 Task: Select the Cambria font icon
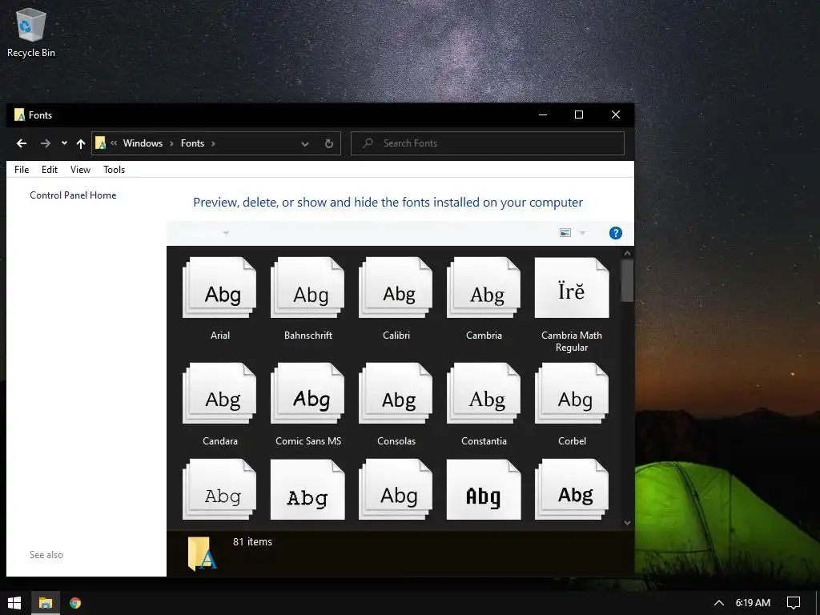484,287
